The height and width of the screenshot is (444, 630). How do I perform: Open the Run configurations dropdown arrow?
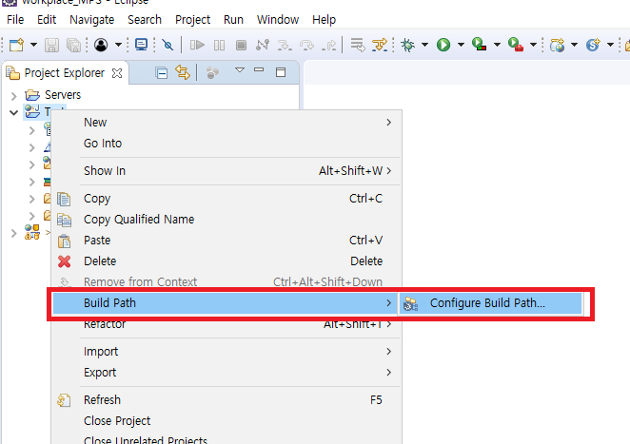coord(461,45)
